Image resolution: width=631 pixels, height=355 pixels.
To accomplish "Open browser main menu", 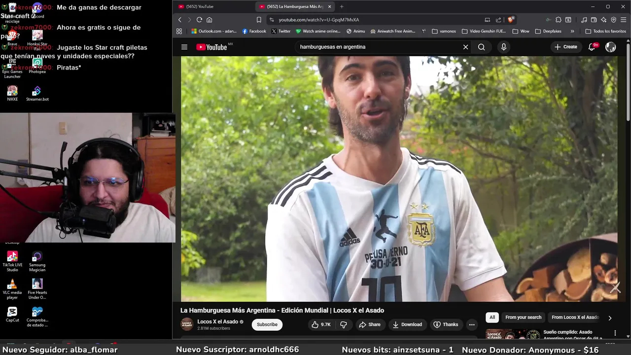I will point(624,20).
